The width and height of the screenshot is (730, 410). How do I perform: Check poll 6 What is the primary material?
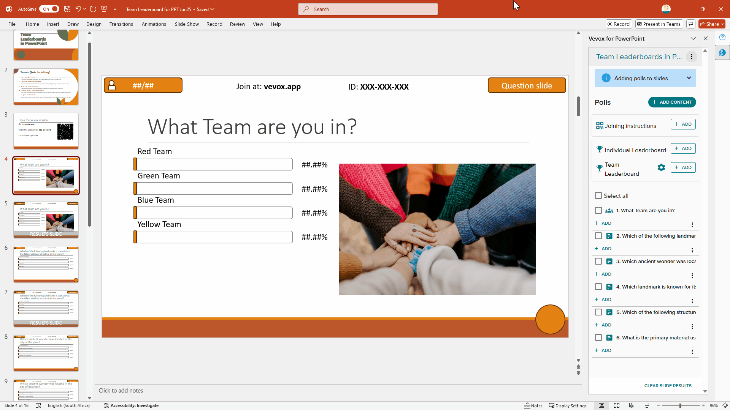click(598, 337)
